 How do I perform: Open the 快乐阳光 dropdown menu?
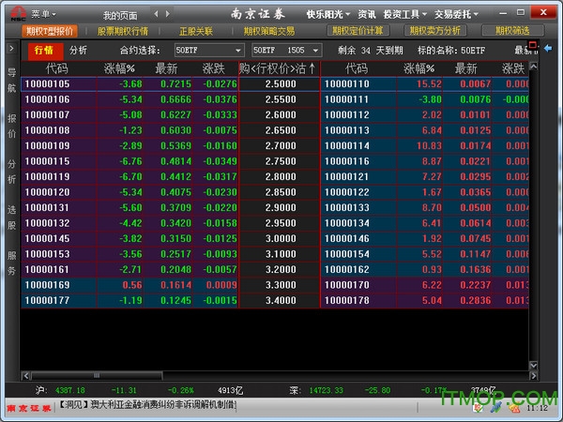327,14
